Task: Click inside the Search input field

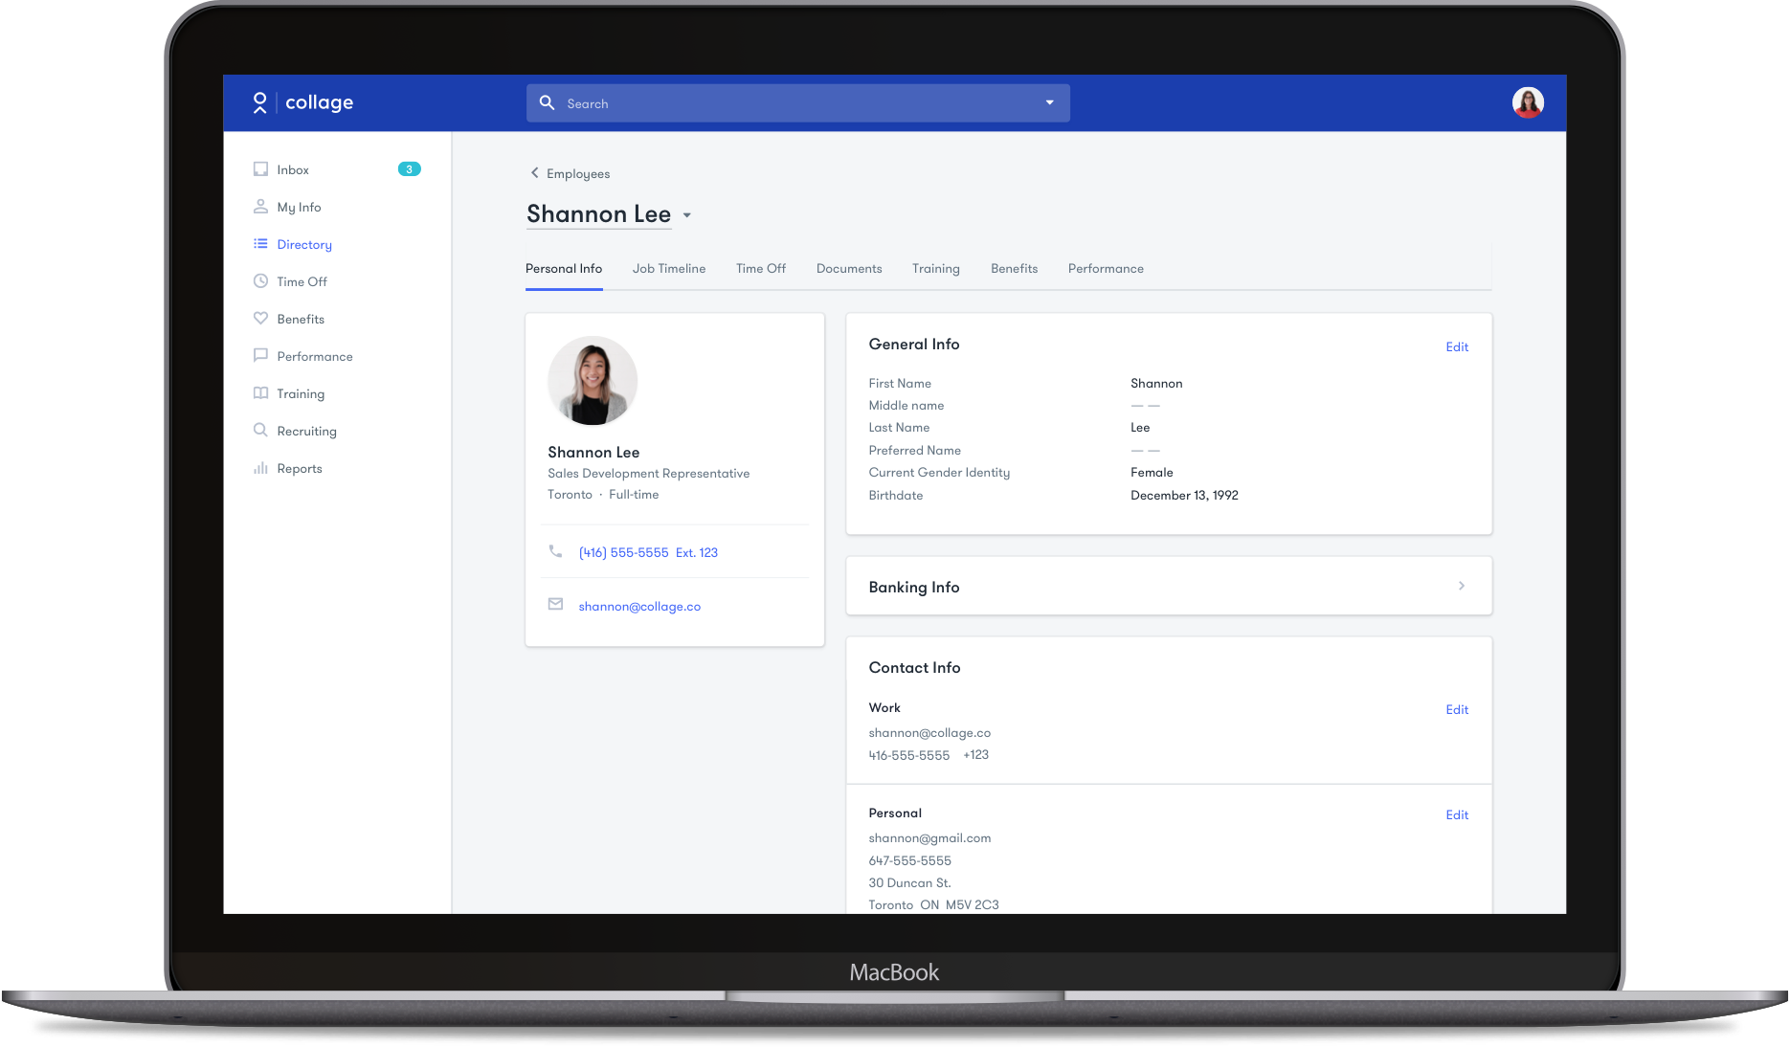Action: tap(798, 102)
